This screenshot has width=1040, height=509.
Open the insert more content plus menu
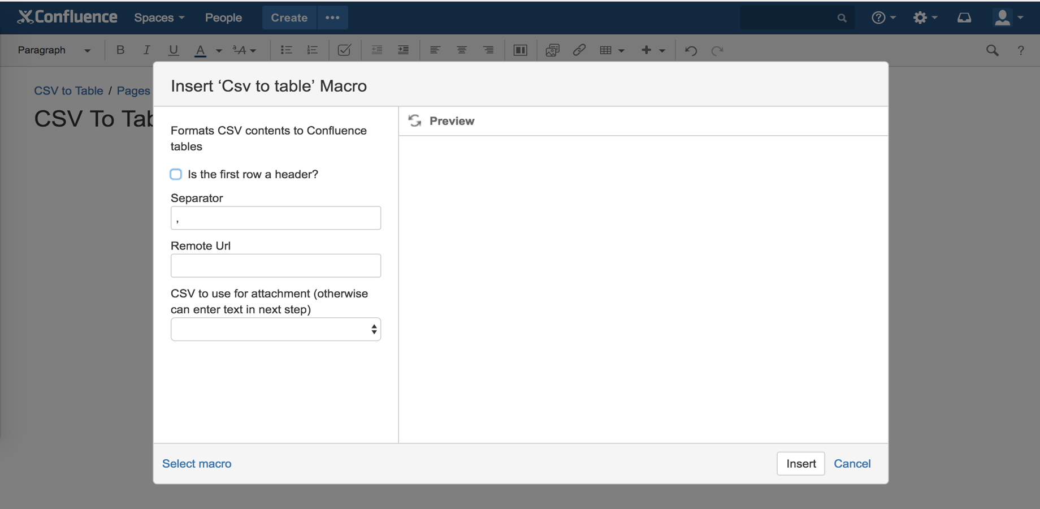click(x=653, y=50)
